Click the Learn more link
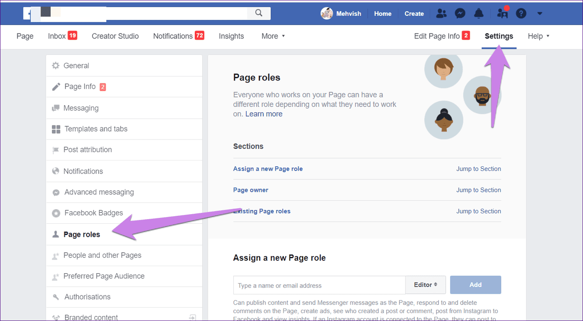Screen dimensions: 583x321 click(x=264, y=114)
